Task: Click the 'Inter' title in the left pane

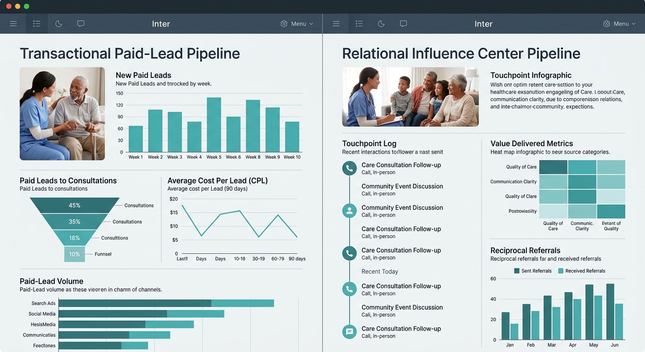Action: pos(161,24)
